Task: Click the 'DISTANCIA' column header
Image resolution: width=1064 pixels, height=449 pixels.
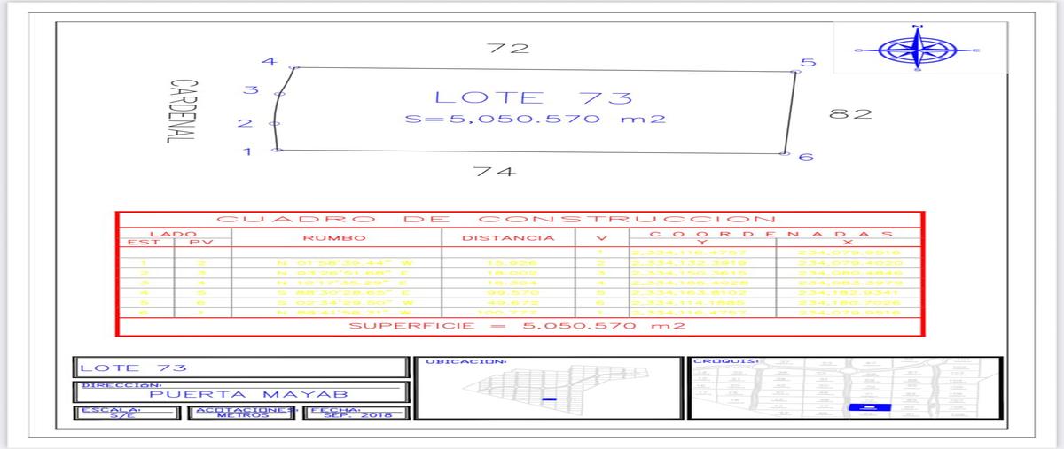Action: tap(508, 238)
